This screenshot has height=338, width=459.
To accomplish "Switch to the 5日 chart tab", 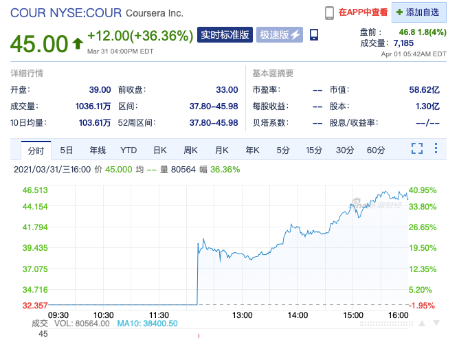I will (67, 150).
